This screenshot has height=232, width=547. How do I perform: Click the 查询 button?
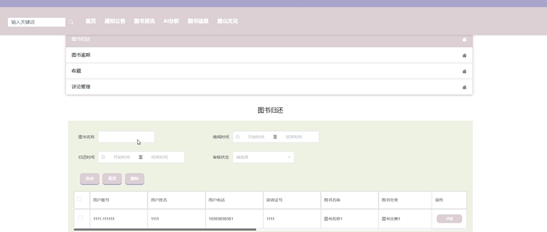(90, 178)
